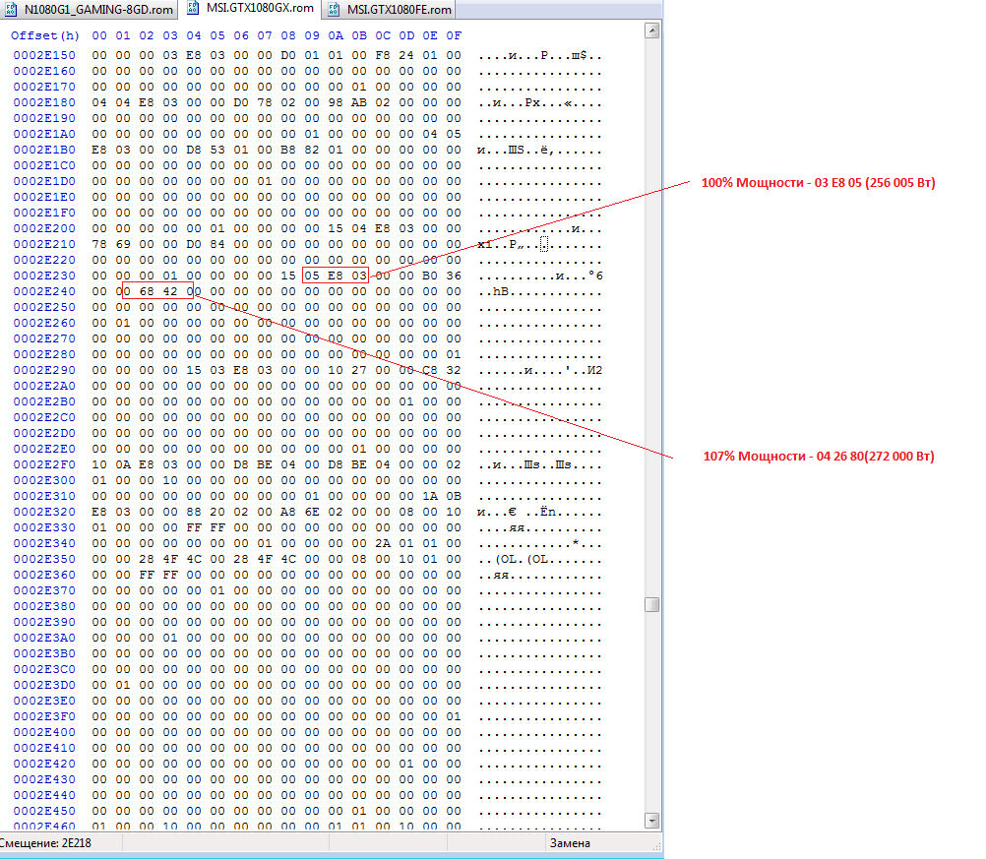Click the file icon on N1080G1_GAMING-8GD.rom tab
The height and width of the screenshot is (859, 986).
point(12,10)
